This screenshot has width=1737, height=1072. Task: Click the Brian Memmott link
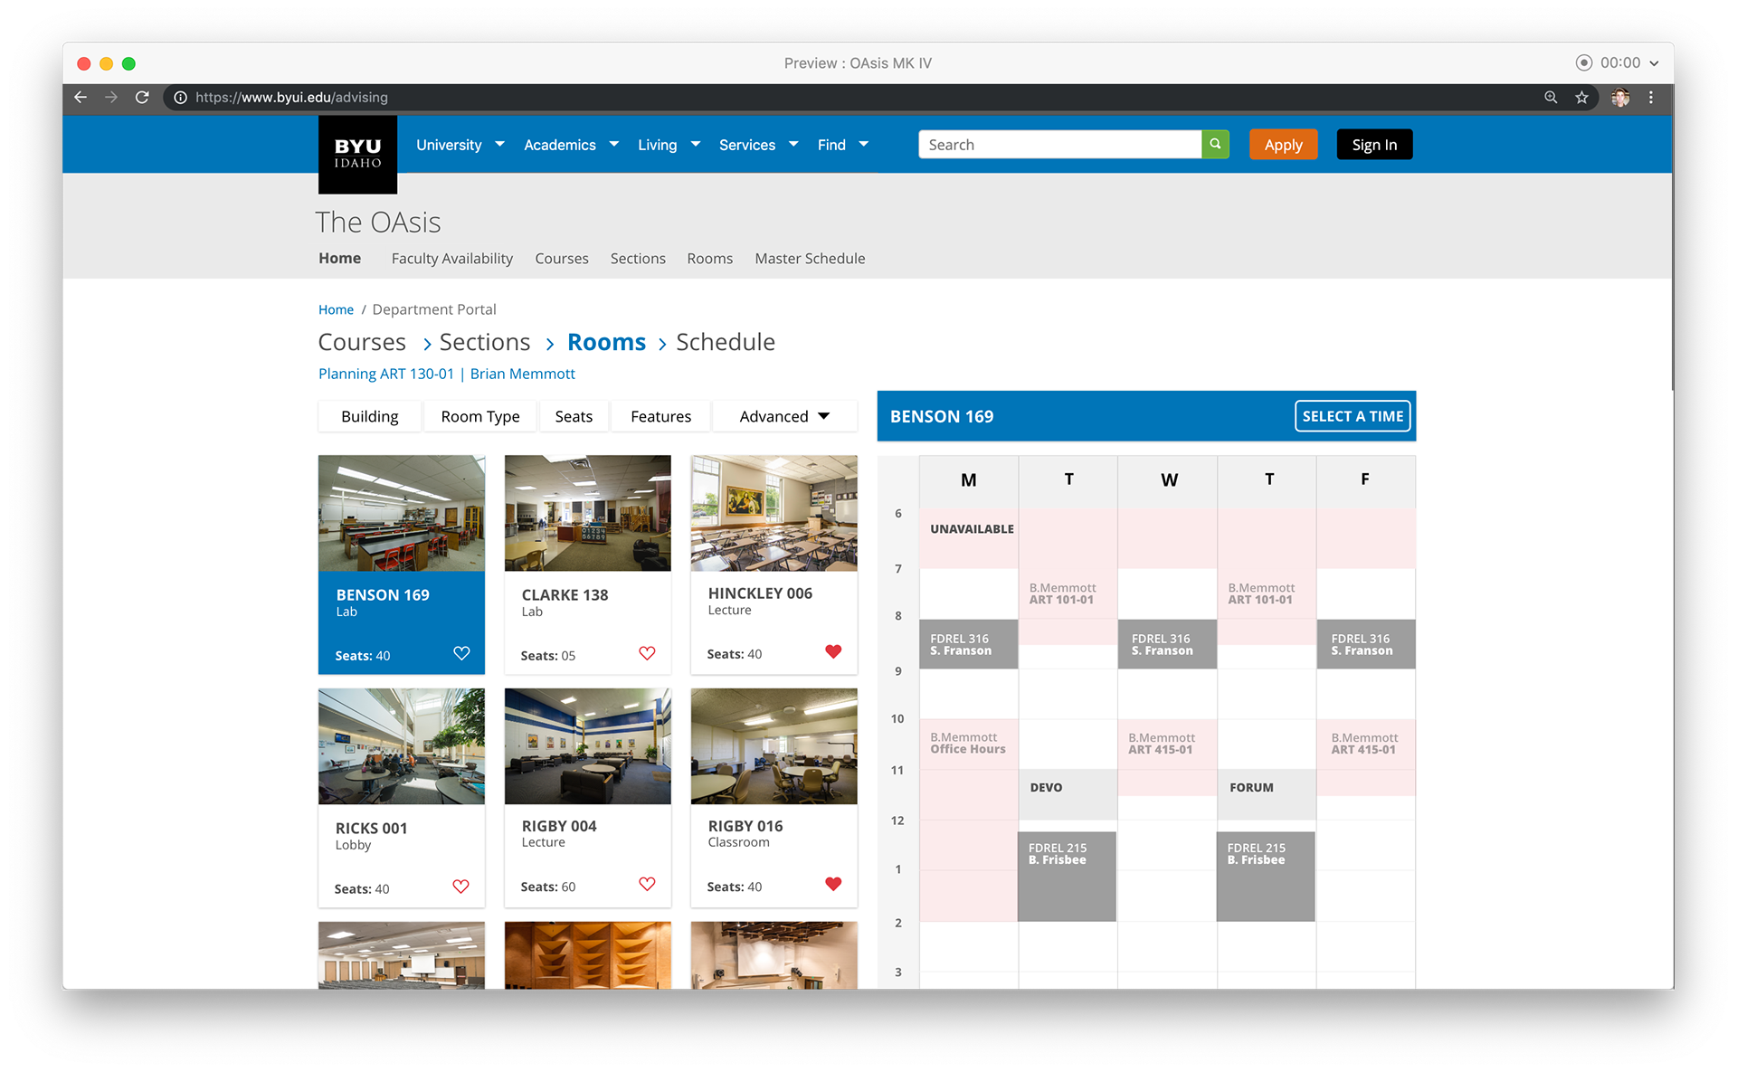coord(522,374)
